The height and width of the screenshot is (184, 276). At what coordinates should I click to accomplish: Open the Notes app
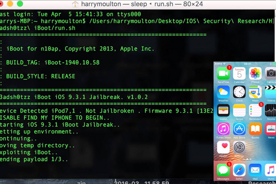pyautogui.click(x=239, y=110)
